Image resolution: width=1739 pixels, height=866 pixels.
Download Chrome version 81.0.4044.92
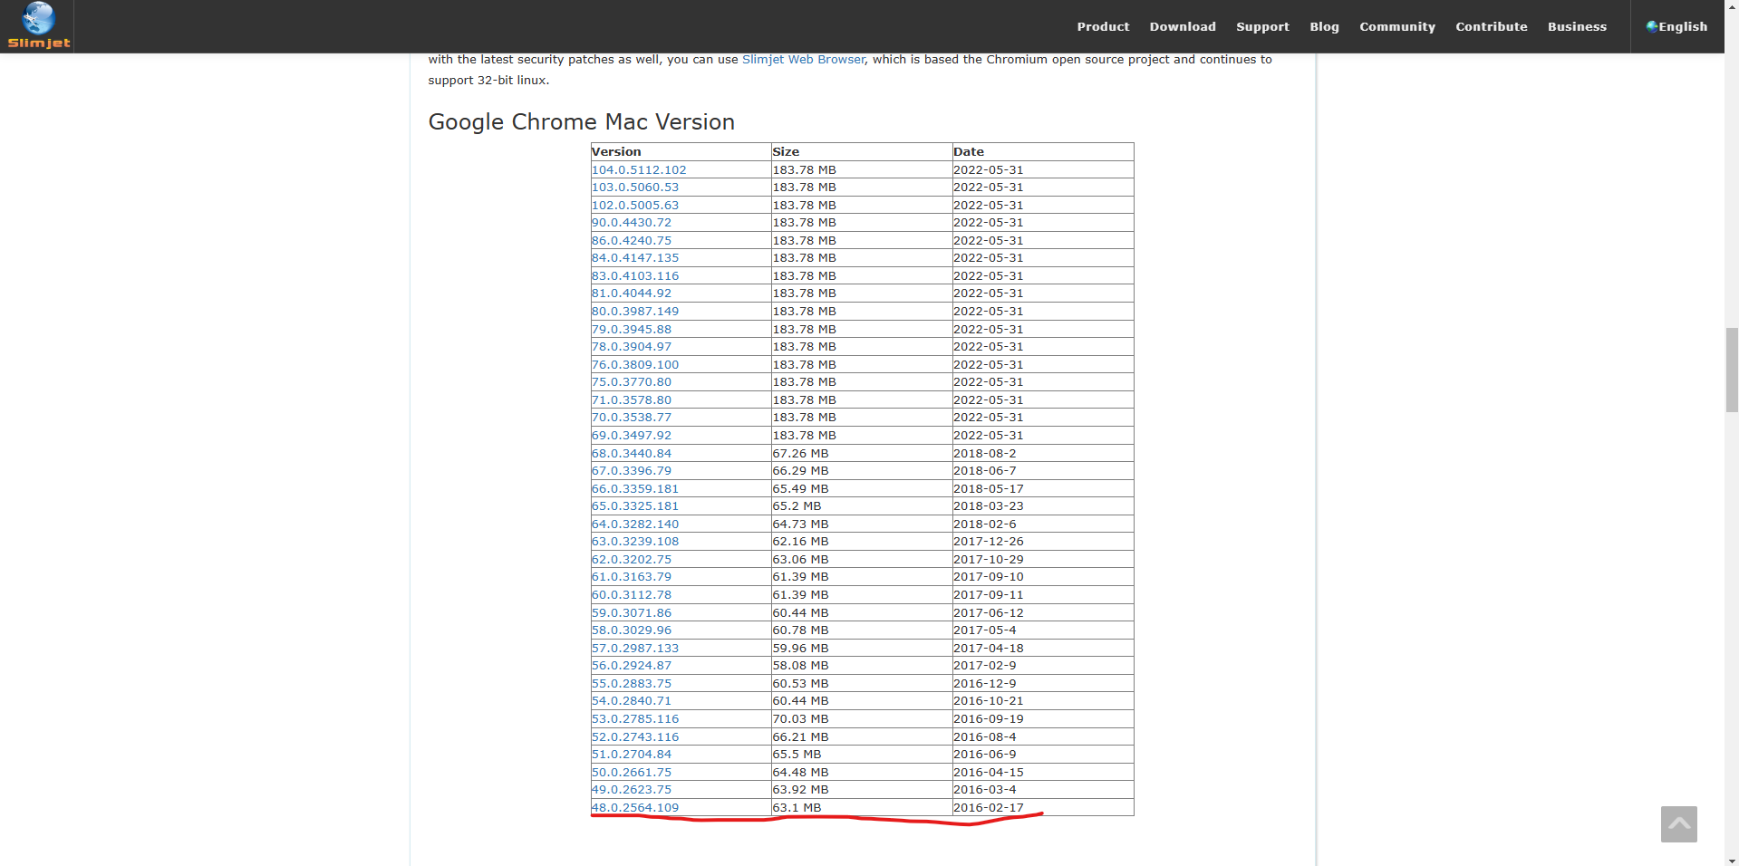[632, 293]
